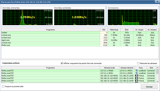
Task: Click the Données sortantes traffic graph
Action: coord(79,17)
